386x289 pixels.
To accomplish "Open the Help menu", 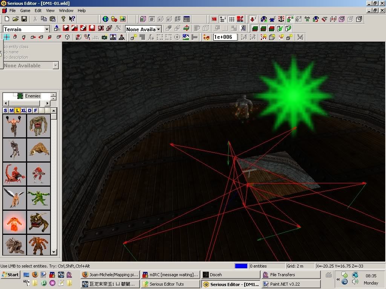I will coord(82,11).
